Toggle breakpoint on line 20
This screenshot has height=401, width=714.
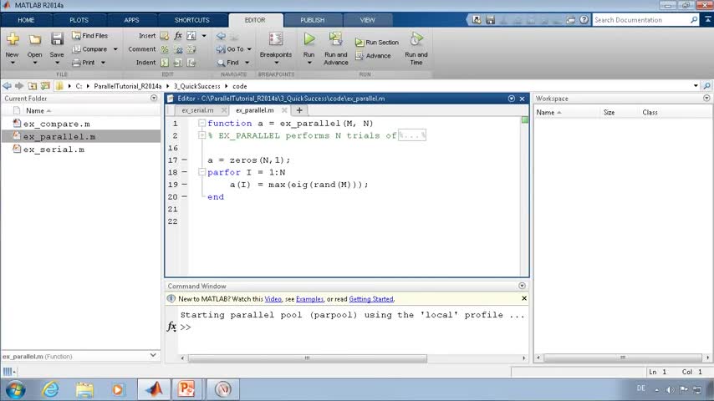(x=185, y=197)
